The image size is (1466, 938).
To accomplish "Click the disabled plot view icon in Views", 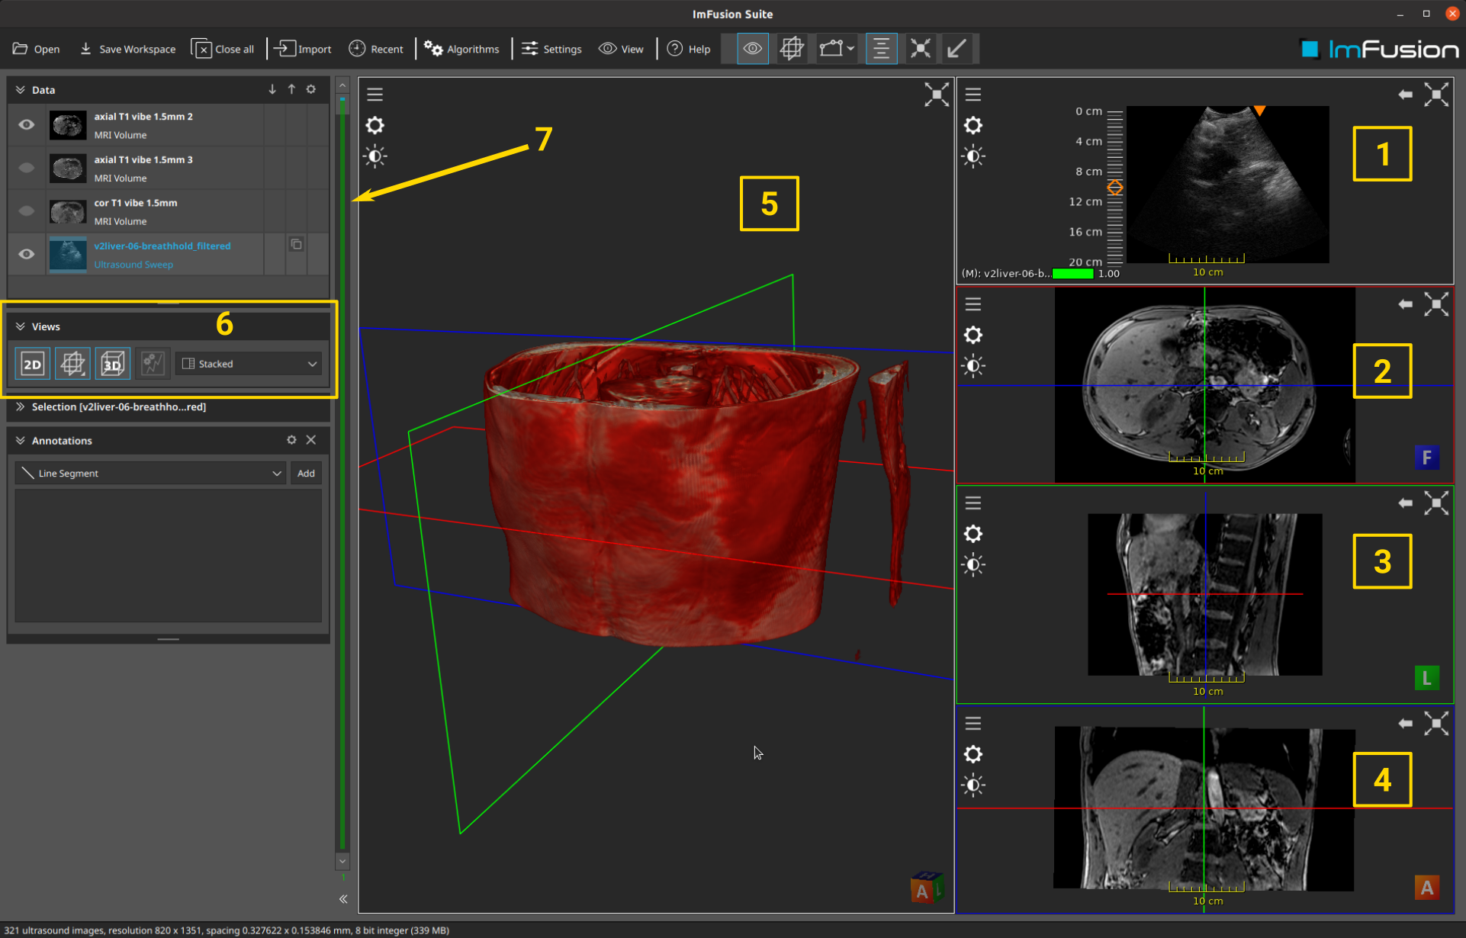I will point(153,364).
